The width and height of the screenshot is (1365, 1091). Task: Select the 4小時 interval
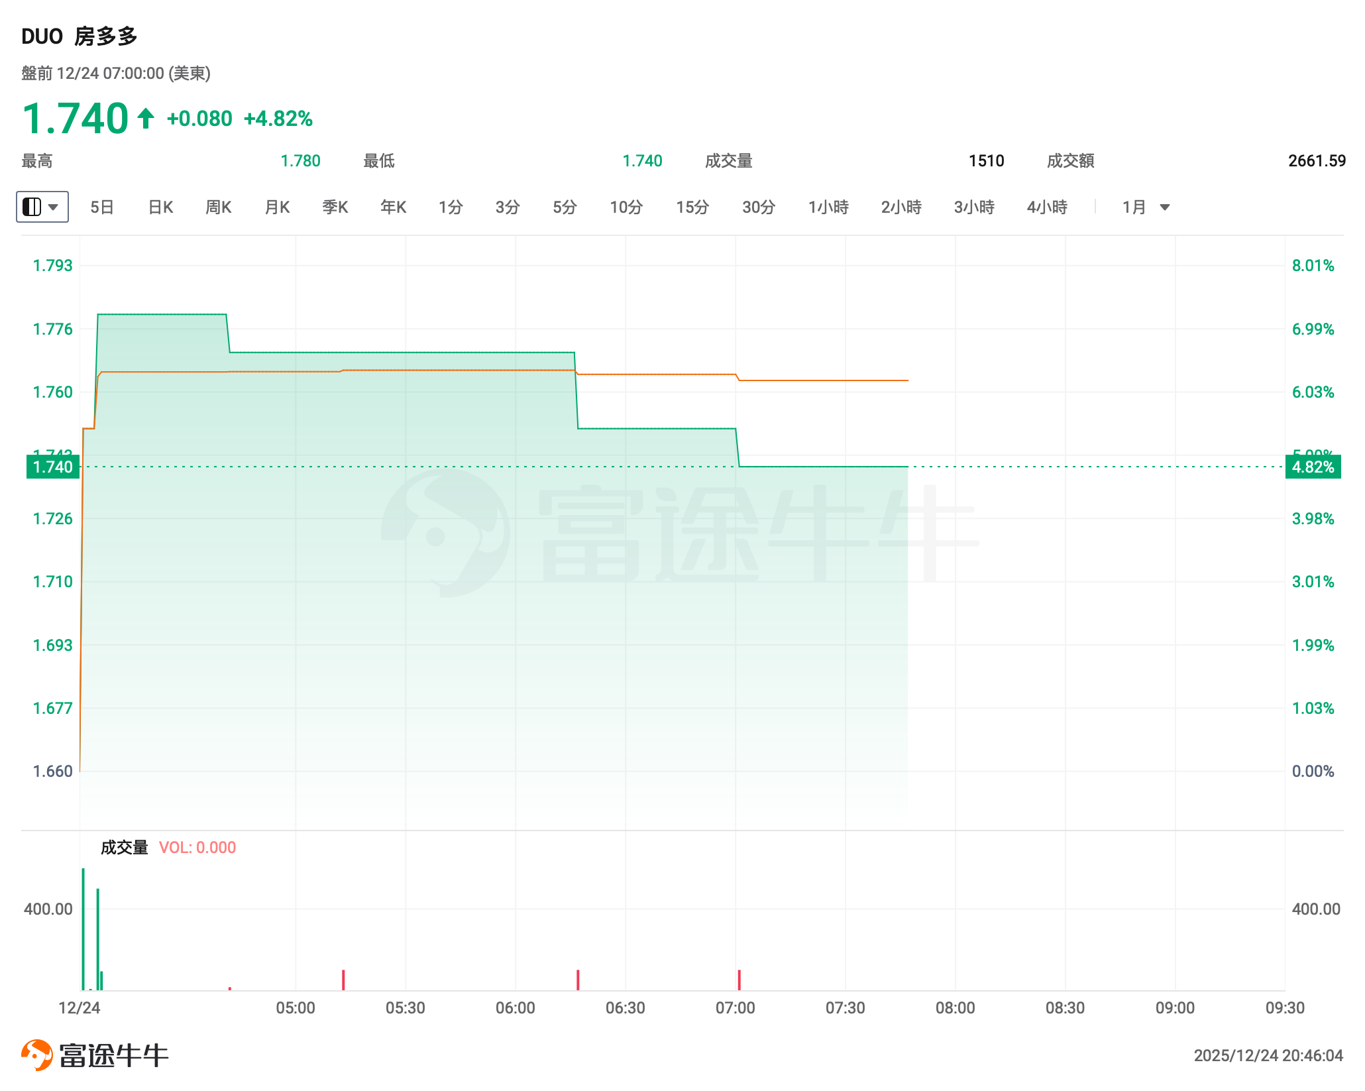pyautogui.click(x=1047, y=207)
